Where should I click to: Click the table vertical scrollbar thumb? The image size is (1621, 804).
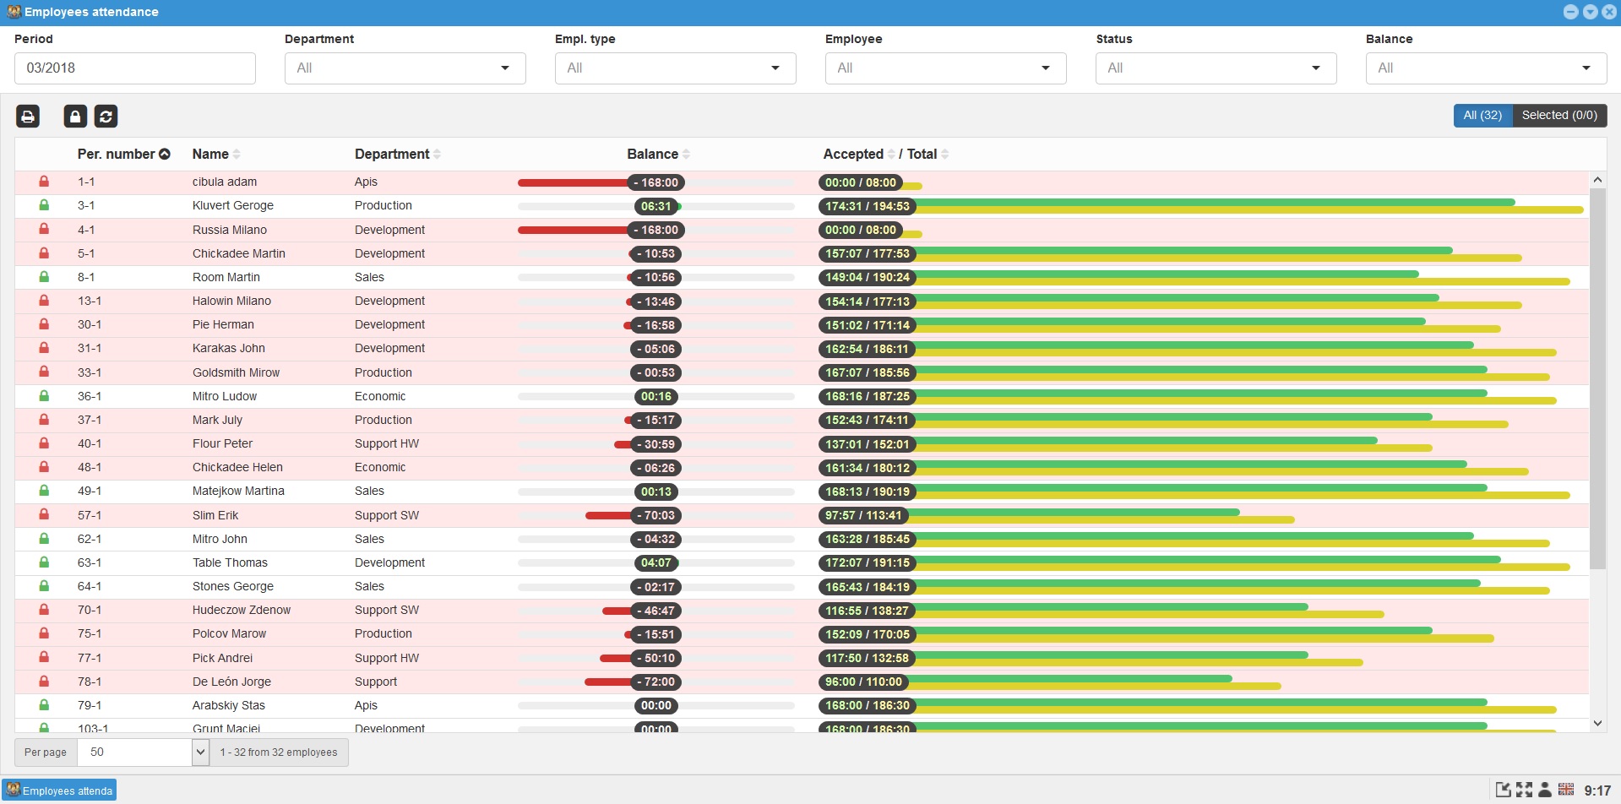tap(1597, 378)
